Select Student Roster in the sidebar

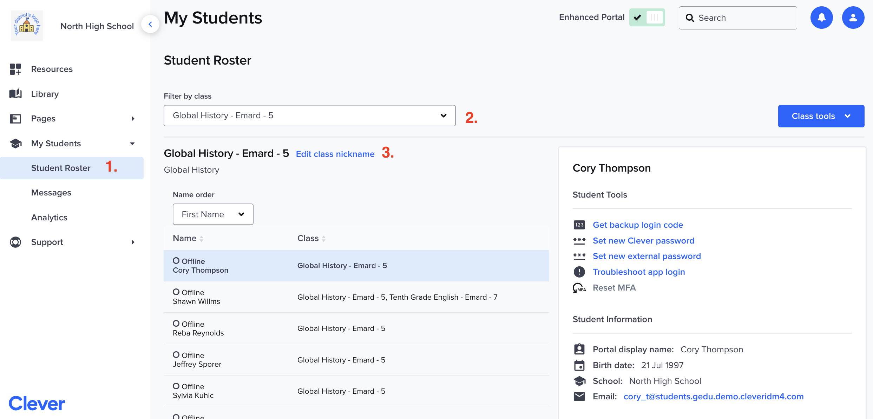click(x=72, y=168)
